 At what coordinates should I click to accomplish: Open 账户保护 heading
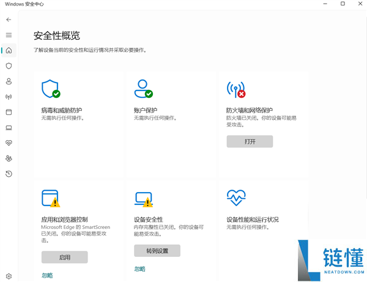click(x=146, y=110)
